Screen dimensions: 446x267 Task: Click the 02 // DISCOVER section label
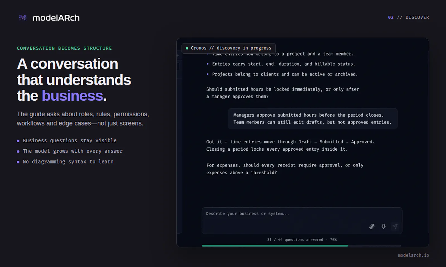coord(408,17)
